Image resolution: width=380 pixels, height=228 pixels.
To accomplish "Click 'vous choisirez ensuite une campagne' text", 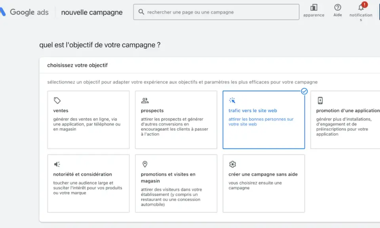I will [255, 185].
